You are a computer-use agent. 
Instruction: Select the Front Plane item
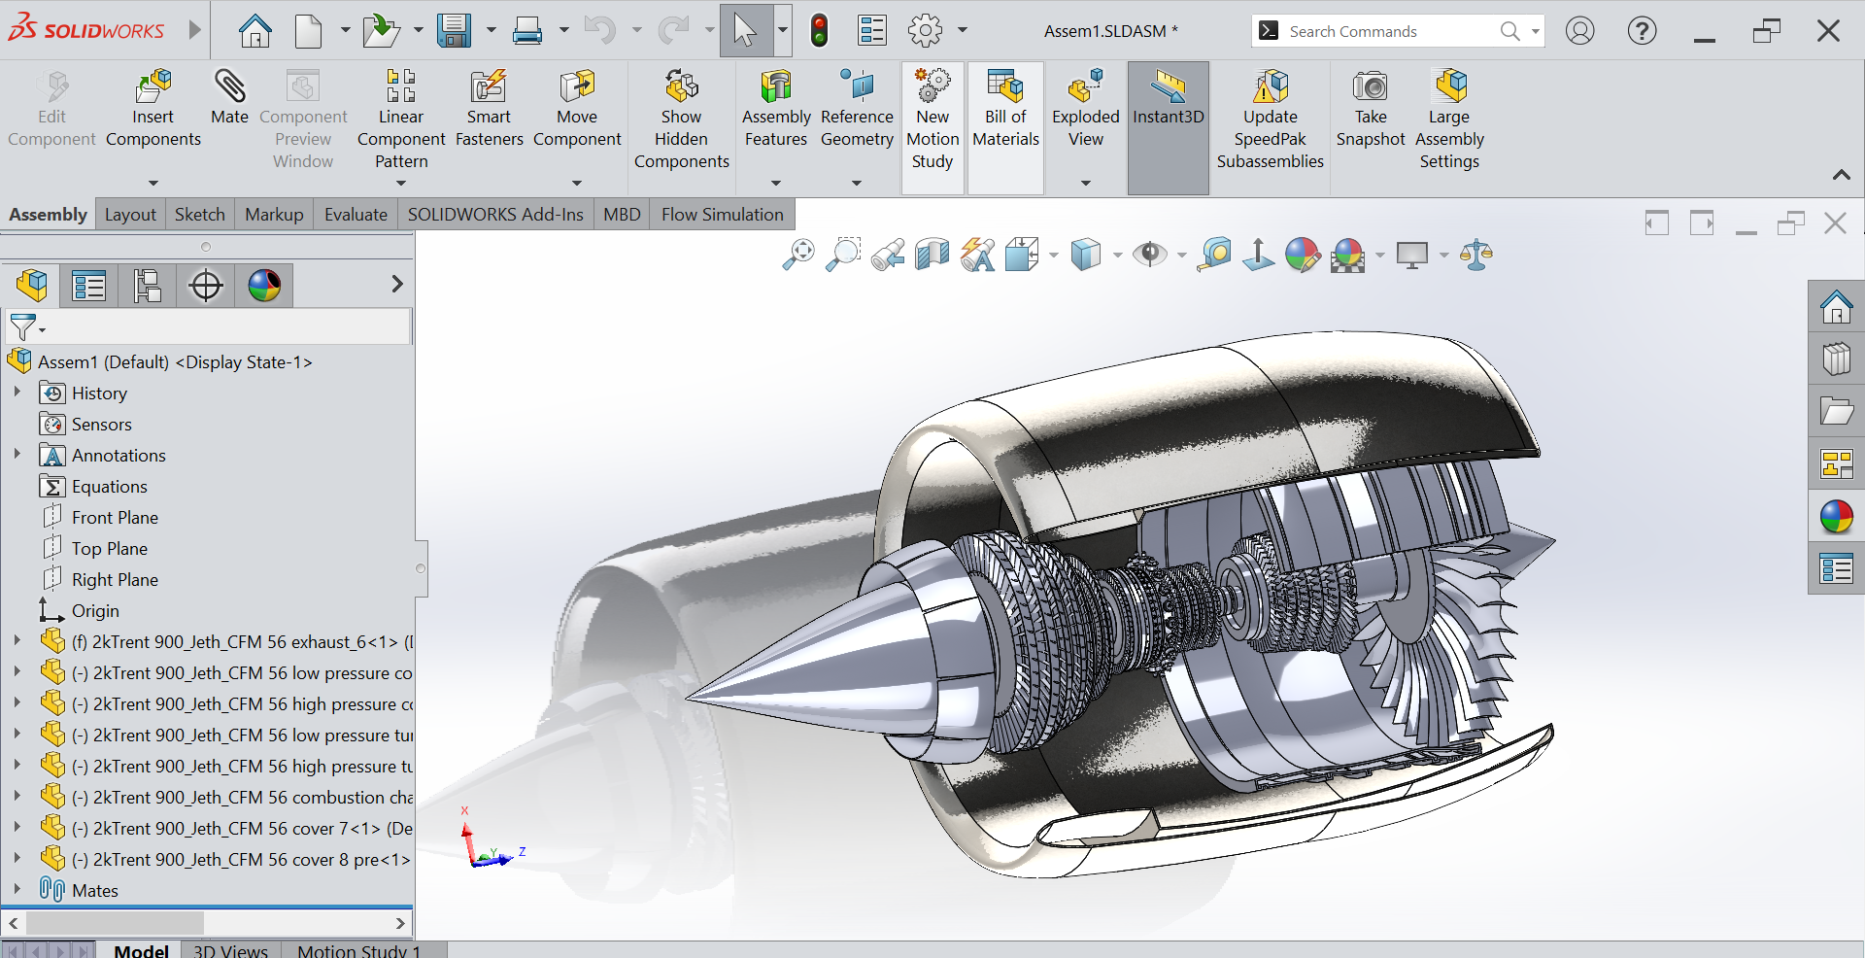tap(115, 518)
